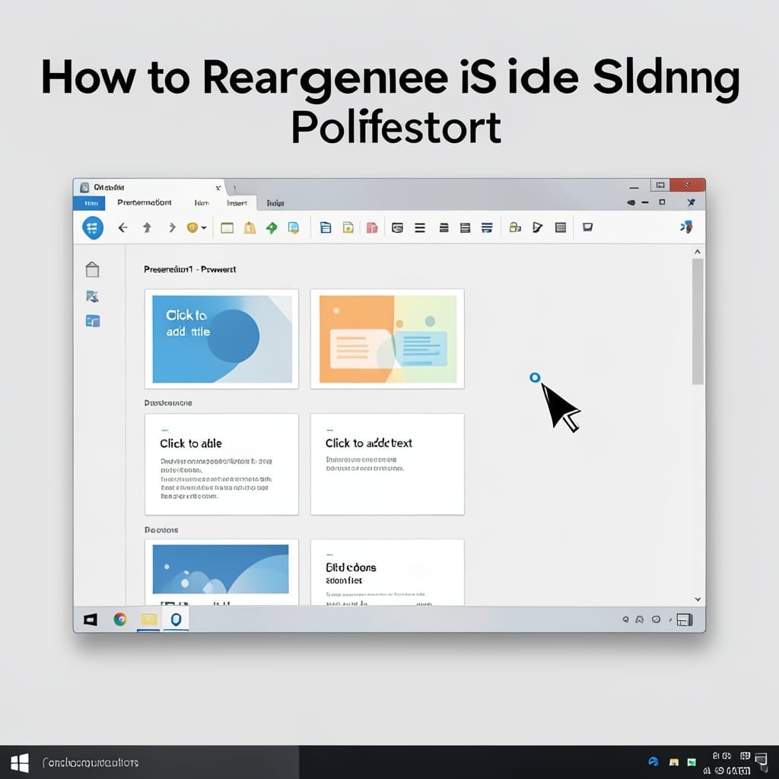Viewport: 779px width, 779px height.
Task: Click the green diamond arrow icon
Action: 272,227
